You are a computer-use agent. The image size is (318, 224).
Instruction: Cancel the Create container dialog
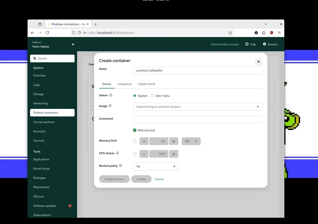pyautogui.click(x=159, y=179)
